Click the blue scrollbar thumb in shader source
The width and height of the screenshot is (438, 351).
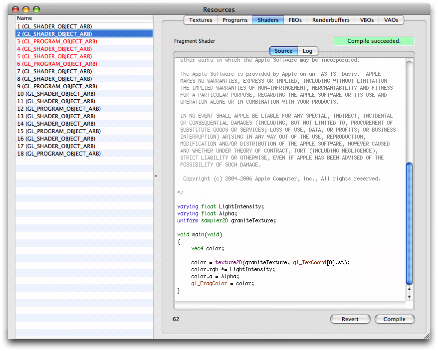pos(410,223)
